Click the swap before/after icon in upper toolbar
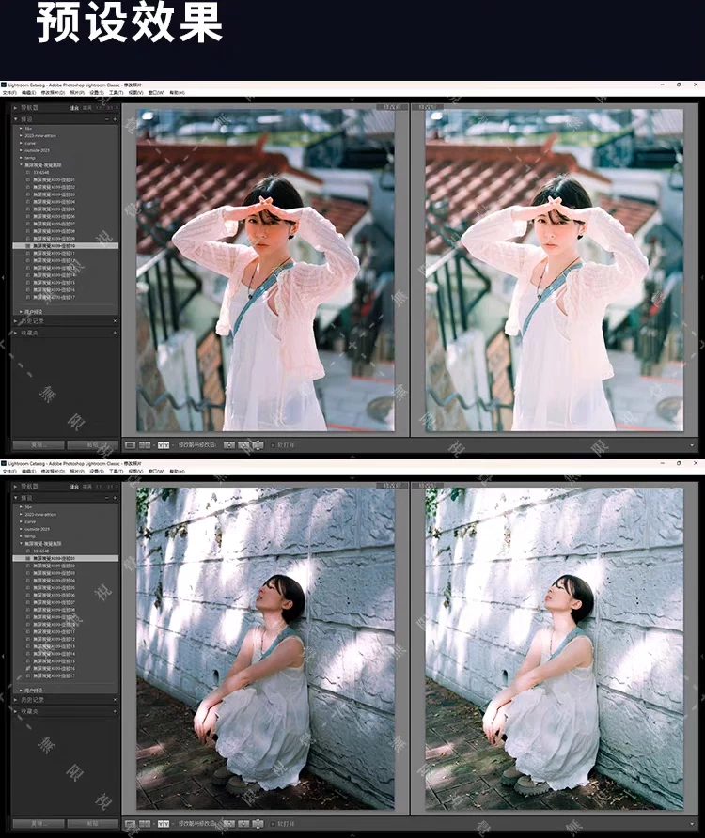This screenshot has height=838, width=705. tap(242, 444)
